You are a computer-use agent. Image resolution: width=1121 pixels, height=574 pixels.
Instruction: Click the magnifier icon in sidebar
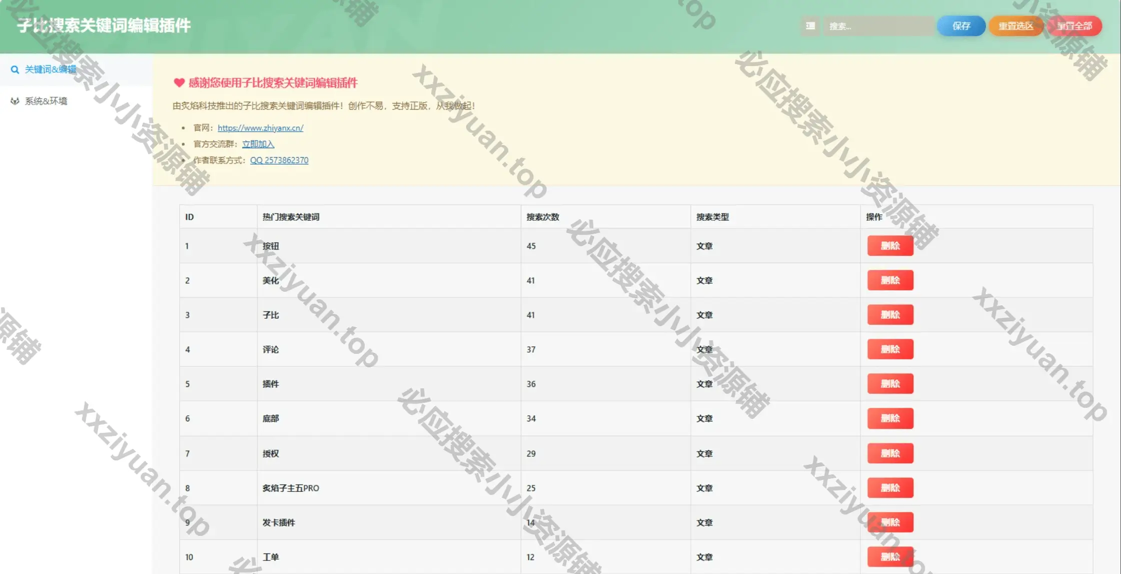pos(15,70)
